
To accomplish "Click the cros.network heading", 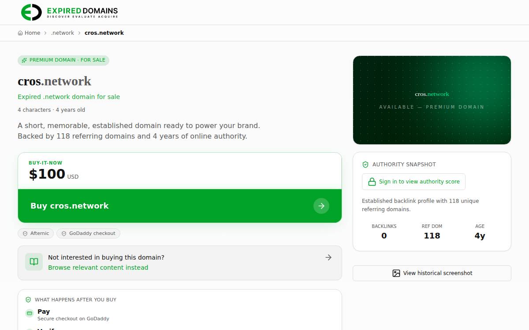I will 54,81.
